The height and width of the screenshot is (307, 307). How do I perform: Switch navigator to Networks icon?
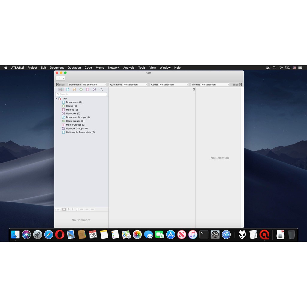point(94,89)
